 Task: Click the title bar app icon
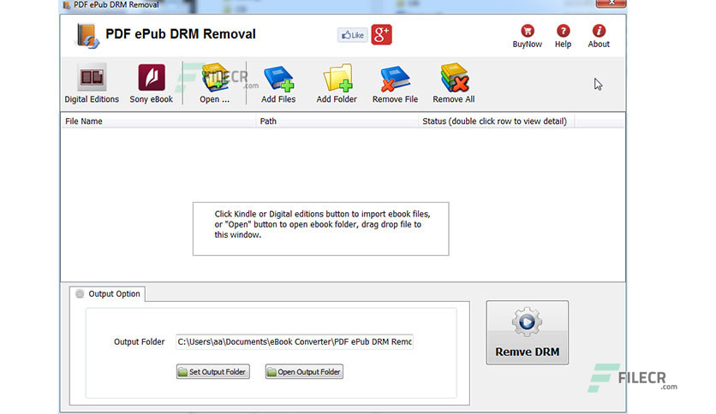coord(67,5)
